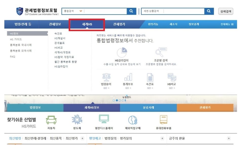Open the 관세정보 menu
The image size is (245, 150).
tap(55, 24)
